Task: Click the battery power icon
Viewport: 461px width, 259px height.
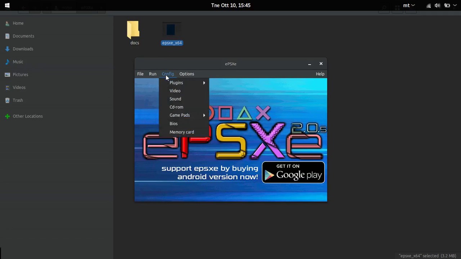Action: [447, 5]
